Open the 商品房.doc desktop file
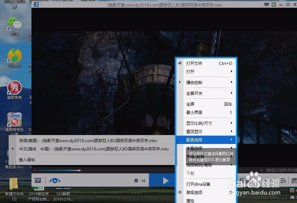 pos(14,167)
